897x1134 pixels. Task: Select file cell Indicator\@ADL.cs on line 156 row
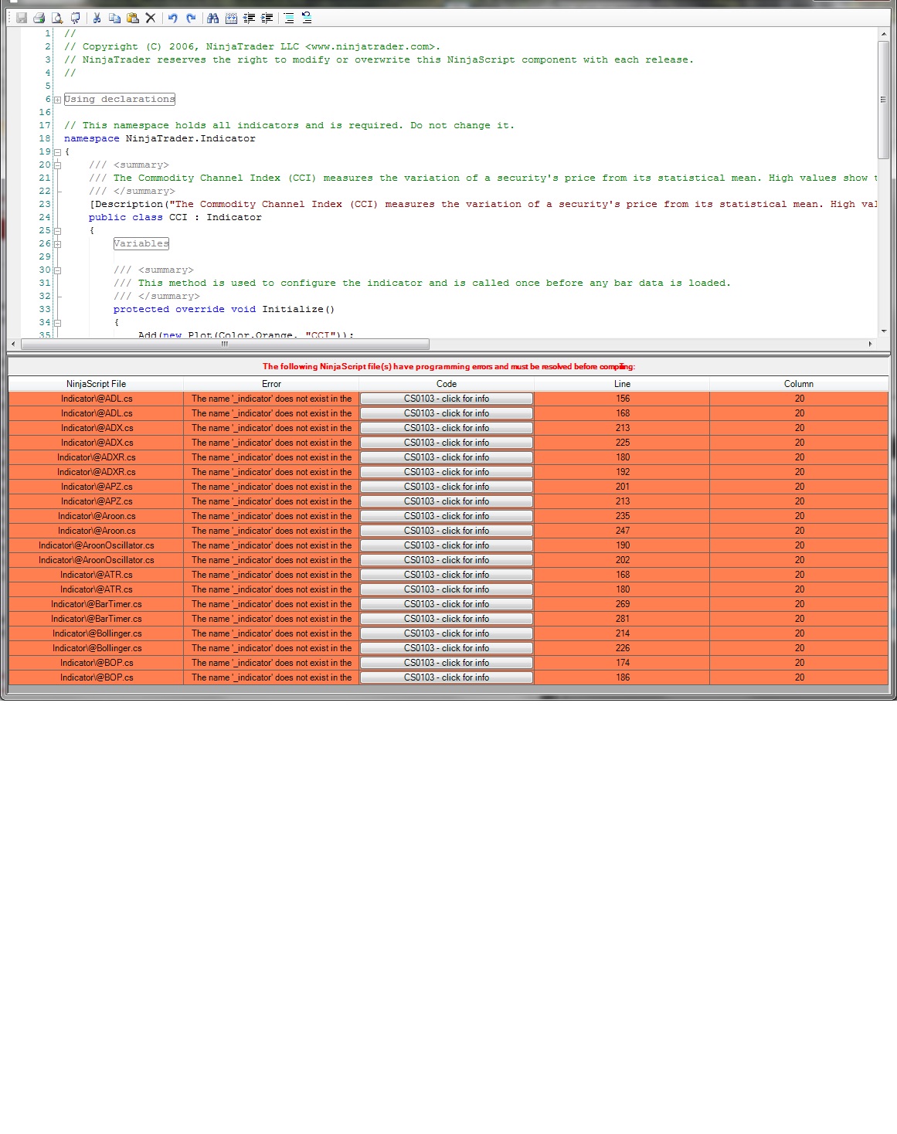pyautogui.click(x=96, y=399)
